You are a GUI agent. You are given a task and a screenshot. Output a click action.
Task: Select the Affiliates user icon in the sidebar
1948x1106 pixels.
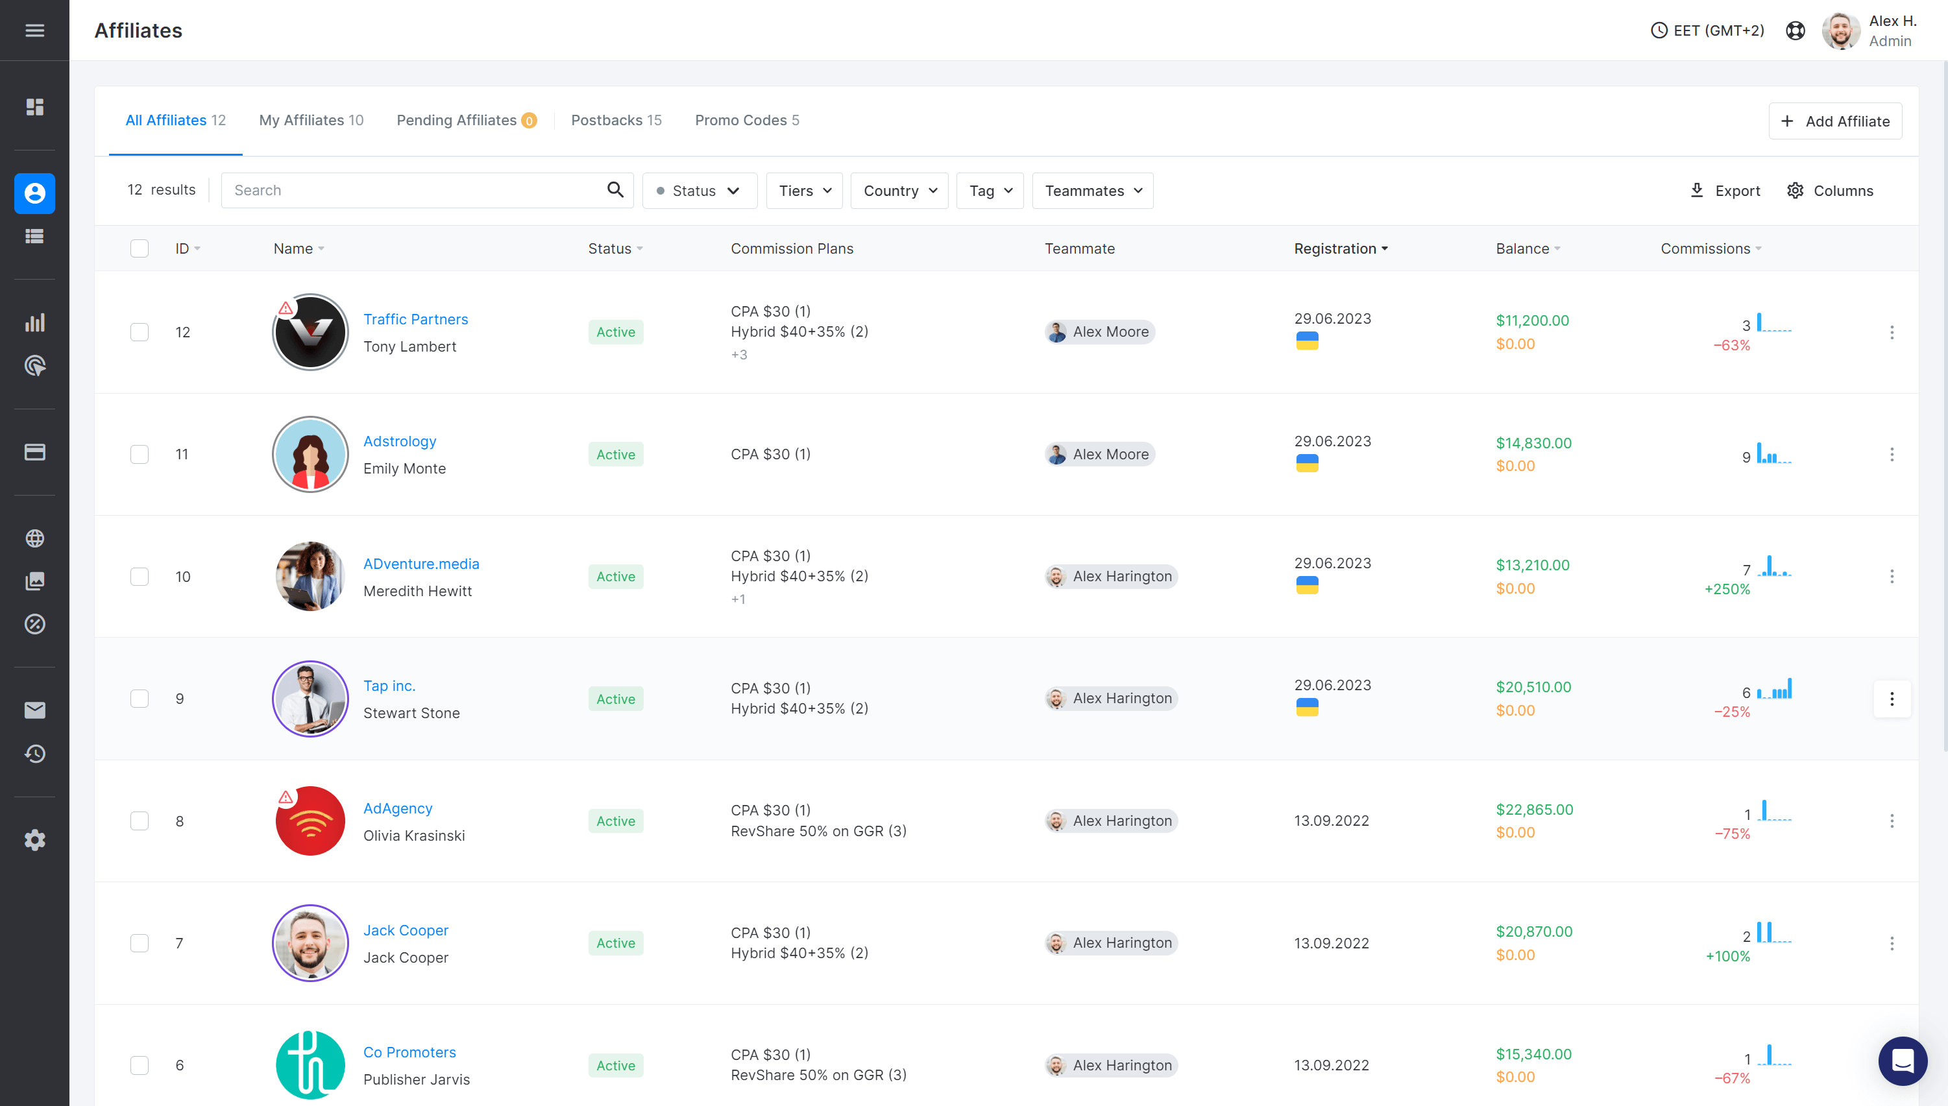[x=34, y=193]
